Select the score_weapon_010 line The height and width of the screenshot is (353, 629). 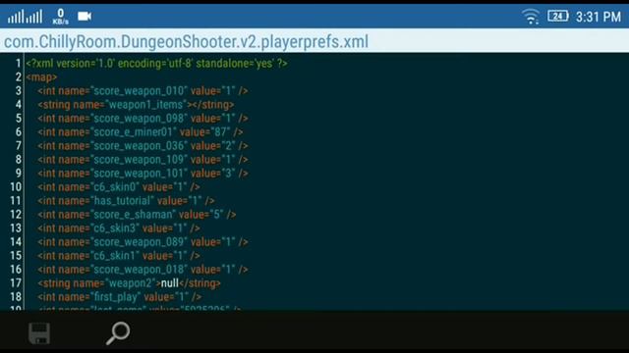pyautogui.click(x=143, y=91)
